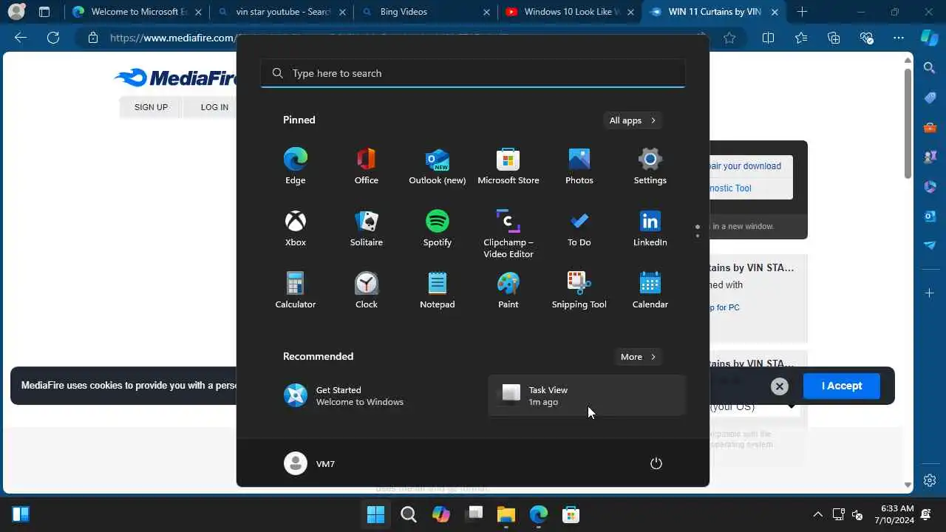Image resolution: width=946 pixels, height=532 pixels.
Task: Open tab actions menu in Edge
Action: tap(44, 12)
